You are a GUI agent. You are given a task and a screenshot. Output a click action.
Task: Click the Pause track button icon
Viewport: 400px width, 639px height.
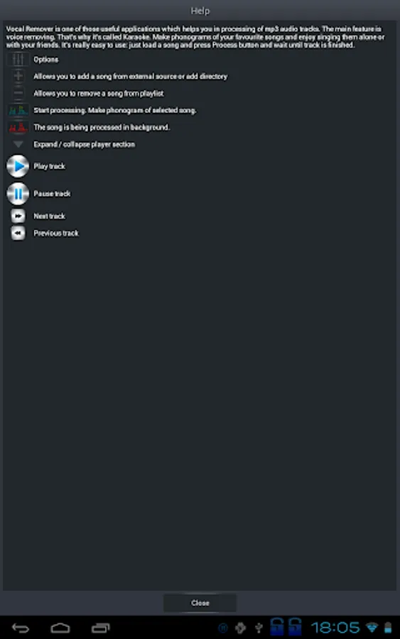pyautogui.click(x=18, y=194)
